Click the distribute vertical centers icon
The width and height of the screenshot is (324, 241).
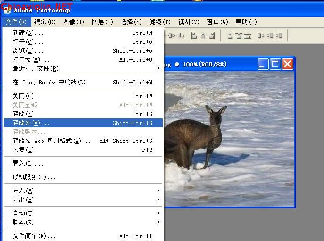point(239,36)
